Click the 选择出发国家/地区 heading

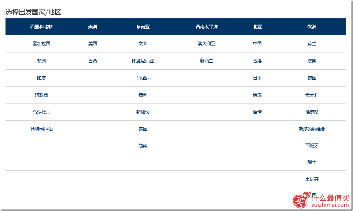pos(33,12)
